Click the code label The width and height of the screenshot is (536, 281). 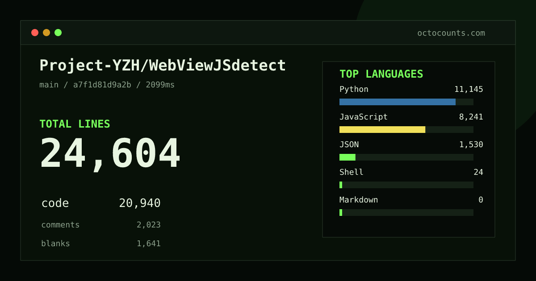[x=55, y=203]
